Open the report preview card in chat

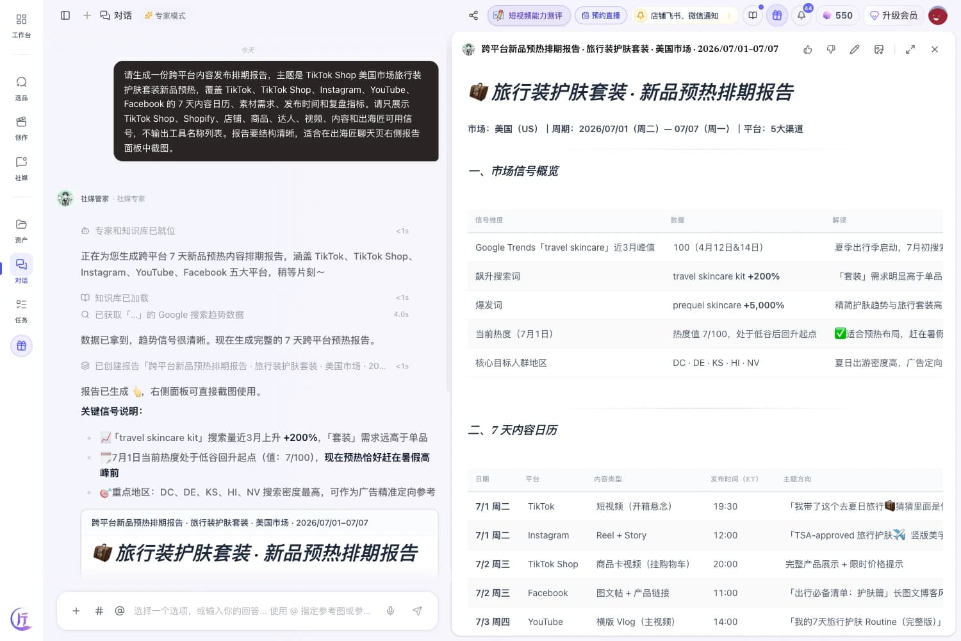[x=259, y=544]
